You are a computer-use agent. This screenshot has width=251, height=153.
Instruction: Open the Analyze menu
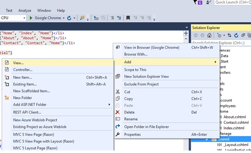pyautogui.click(x=25, y=10)
